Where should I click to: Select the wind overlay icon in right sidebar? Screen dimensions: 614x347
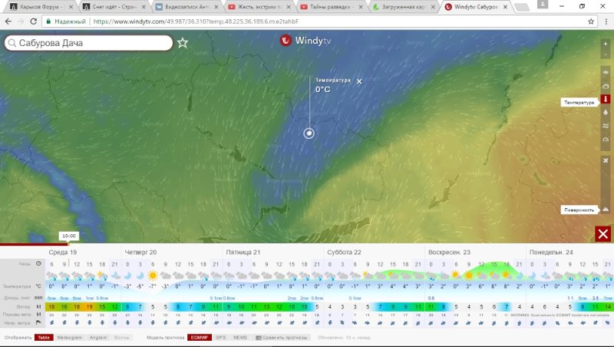606,72
